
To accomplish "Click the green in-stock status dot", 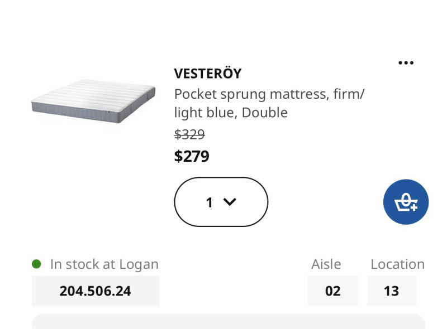I will tap(36, 264).
